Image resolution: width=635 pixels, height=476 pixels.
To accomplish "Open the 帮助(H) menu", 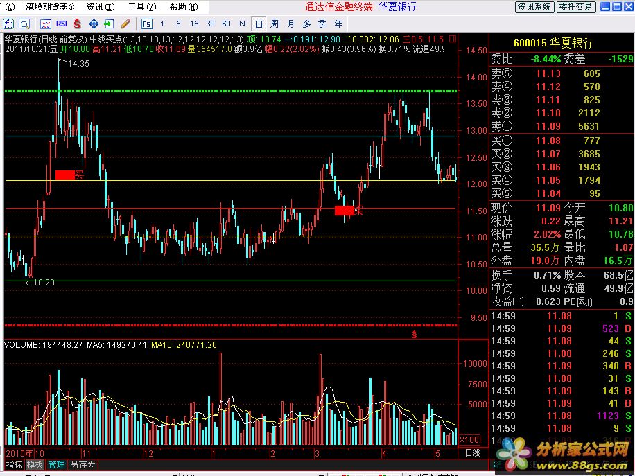I will click(x=184, y=7).
